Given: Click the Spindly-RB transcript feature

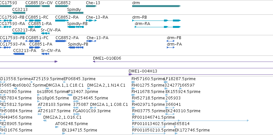Looking at the screenshot, I should [x=75, y=27].
